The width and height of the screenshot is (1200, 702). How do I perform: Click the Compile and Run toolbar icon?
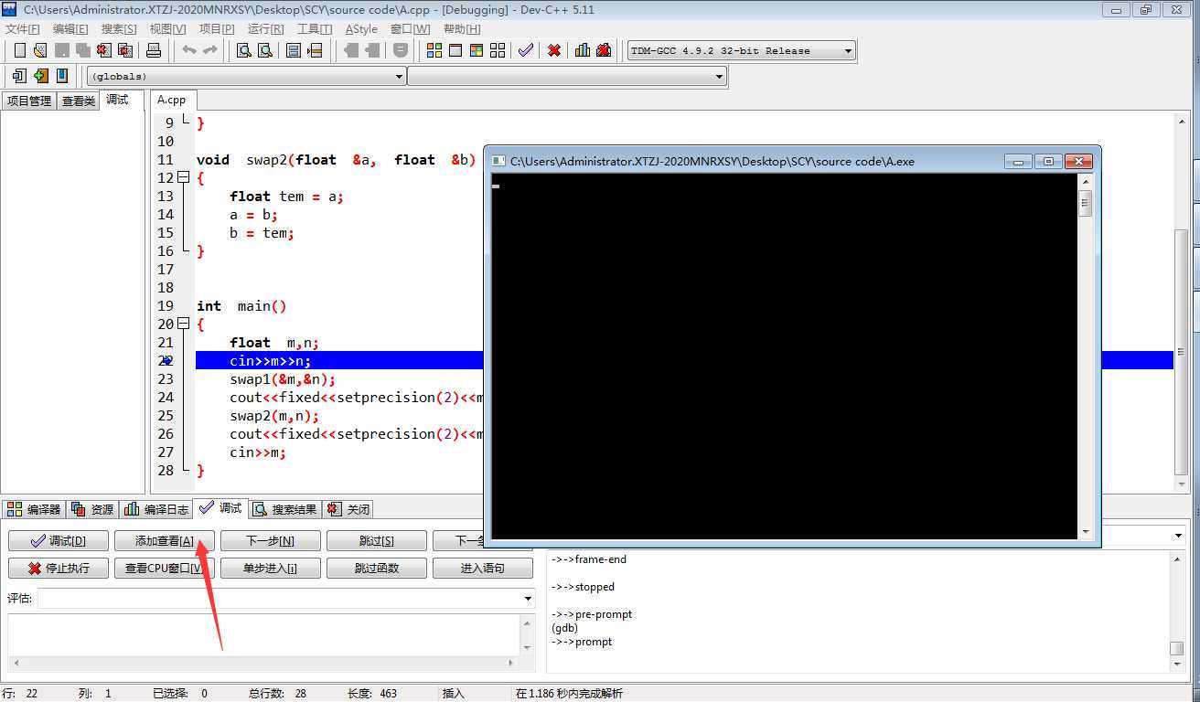click(x=476, y=50)
